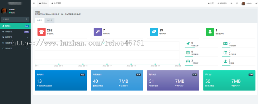Click the 51 附件数量 value
The width and height of the screenshot is (258, 104).
(x=152, y=81)
